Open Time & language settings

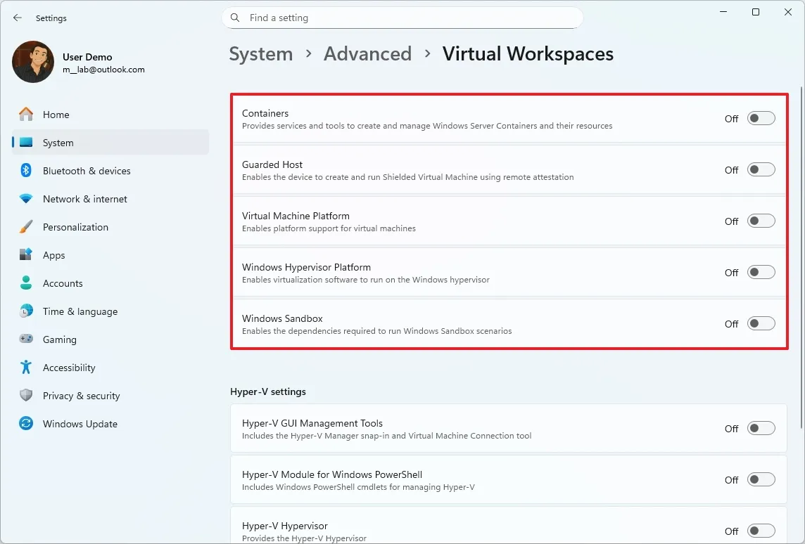pyautogui.click(x=79, y=311)
